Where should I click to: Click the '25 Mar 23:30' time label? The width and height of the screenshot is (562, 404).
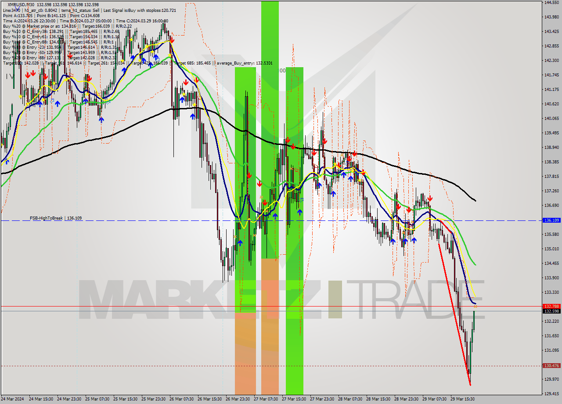tap(153, 399)
